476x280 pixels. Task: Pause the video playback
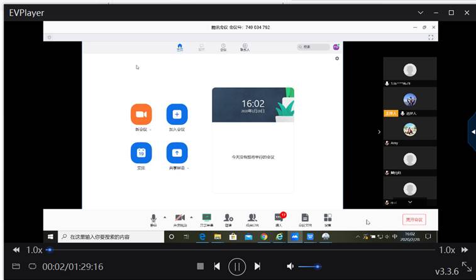point(237,266)
